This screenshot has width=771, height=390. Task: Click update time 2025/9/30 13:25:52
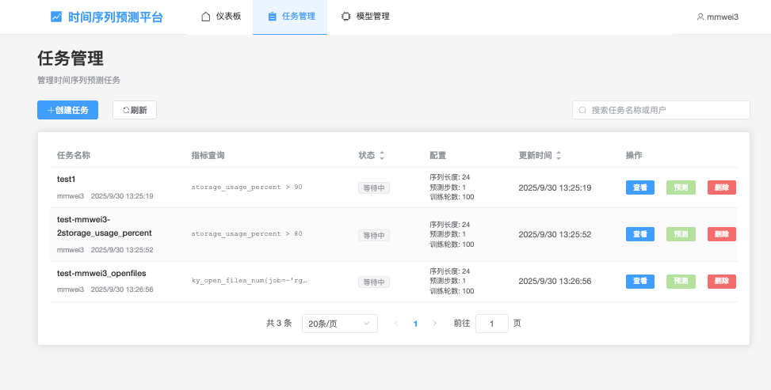(x=555, y=234)
